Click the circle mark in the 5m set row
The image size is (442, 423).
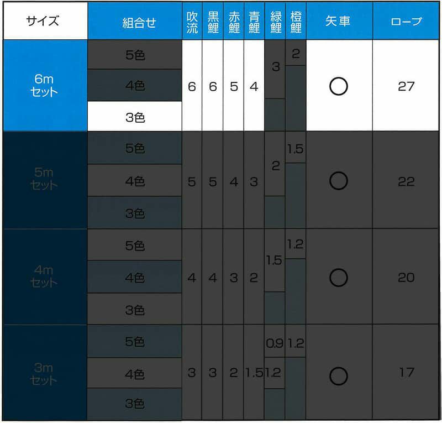[x=338, y=181]
